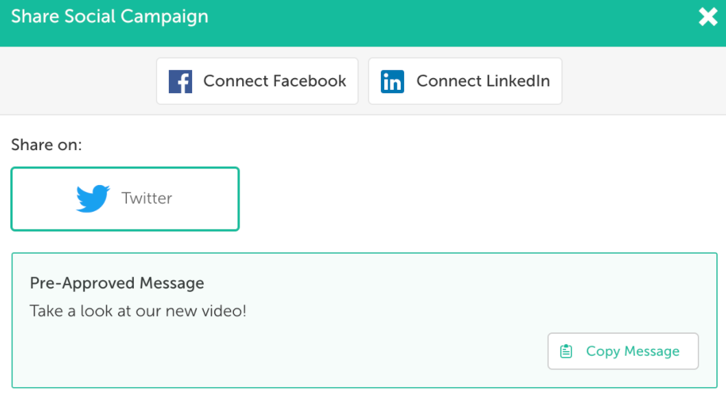Click the message text 'Take a look at our new video!'
The width and height of the screenshot is (726, 403).
pos(138,310)
